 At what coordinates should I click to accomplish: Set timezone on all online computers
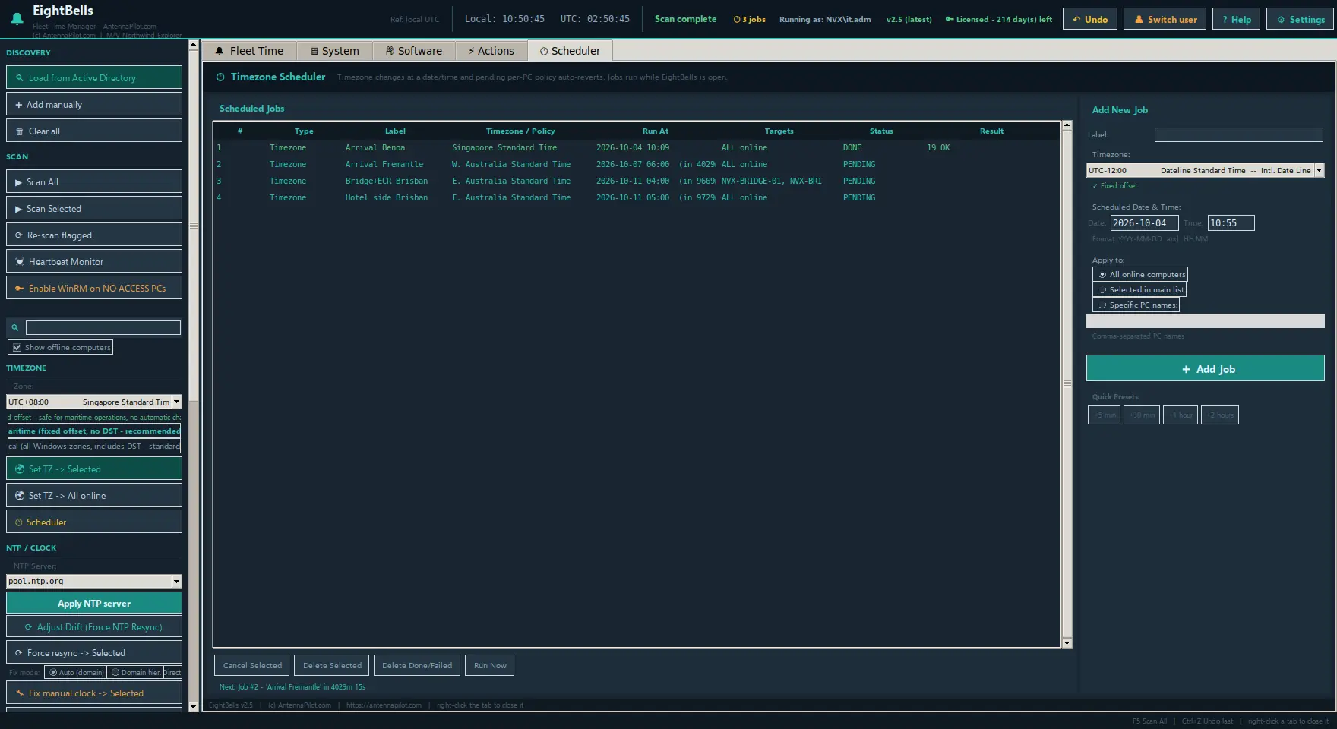94,495
